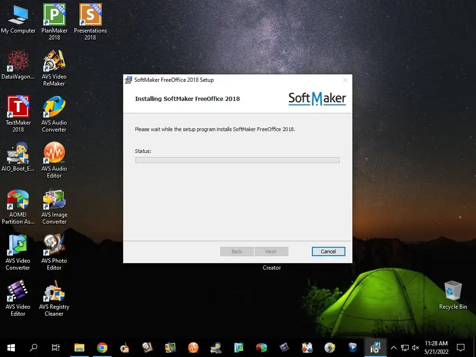476x357 pixels.
Task: Click the 'Please wait while the setup' text
Action: tap(215, 129)
